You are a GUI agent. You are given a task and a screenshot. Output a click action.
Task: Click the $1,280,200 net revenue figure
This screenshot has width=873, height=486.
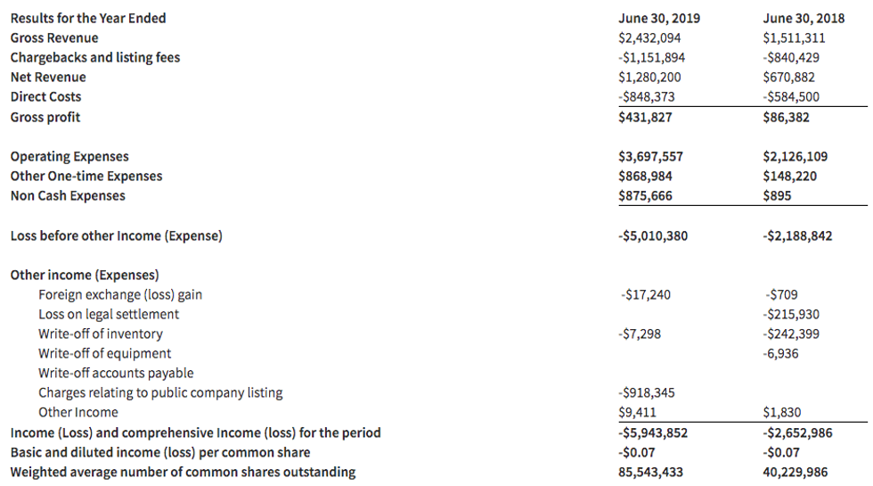tap(650, 77)
